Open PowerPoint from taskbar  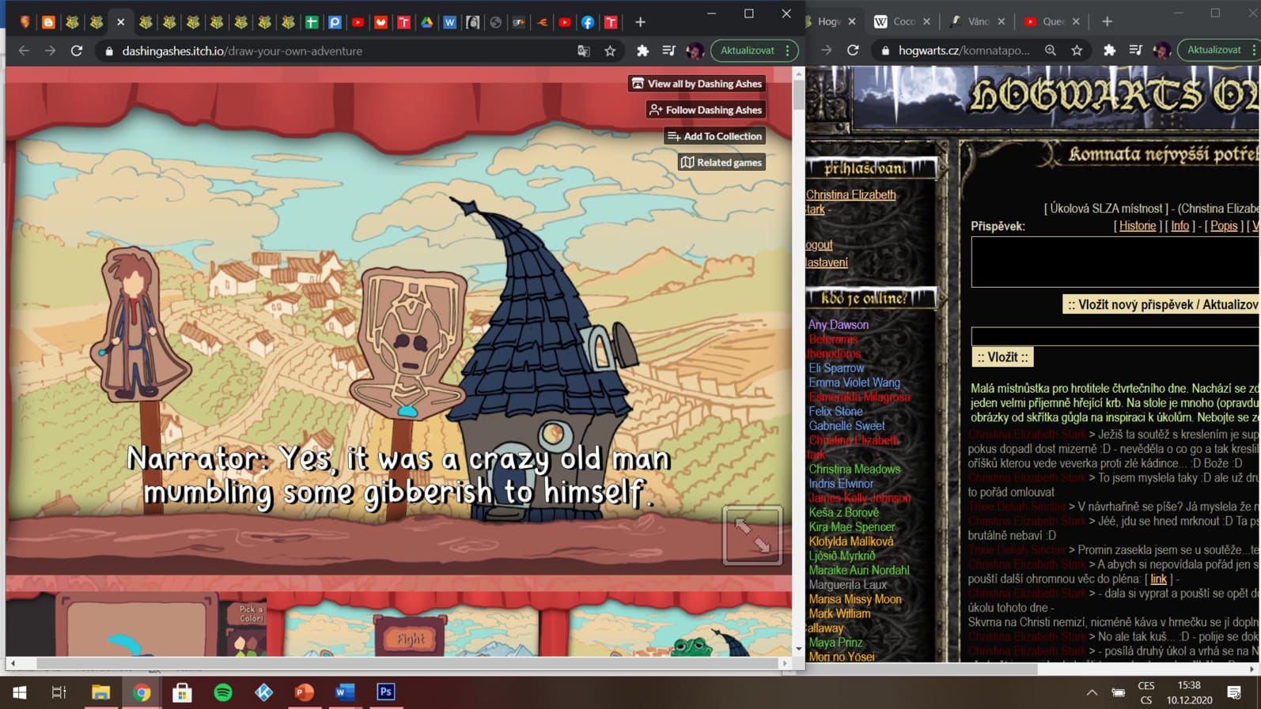coord(305,692)
